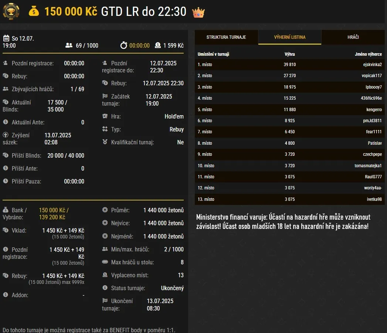Click the trophy chip icon in header
Screen dimensions: 387x333
click(11, 11)
